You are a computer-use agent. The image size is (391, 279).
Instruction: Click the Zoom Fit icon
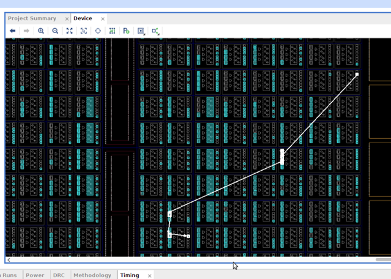click(x=69, y=31)
